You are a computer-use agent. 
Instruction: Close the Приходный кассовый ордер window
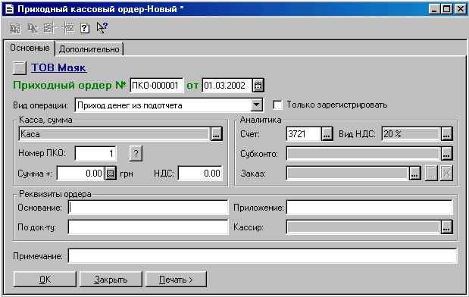tap(461, 9)
